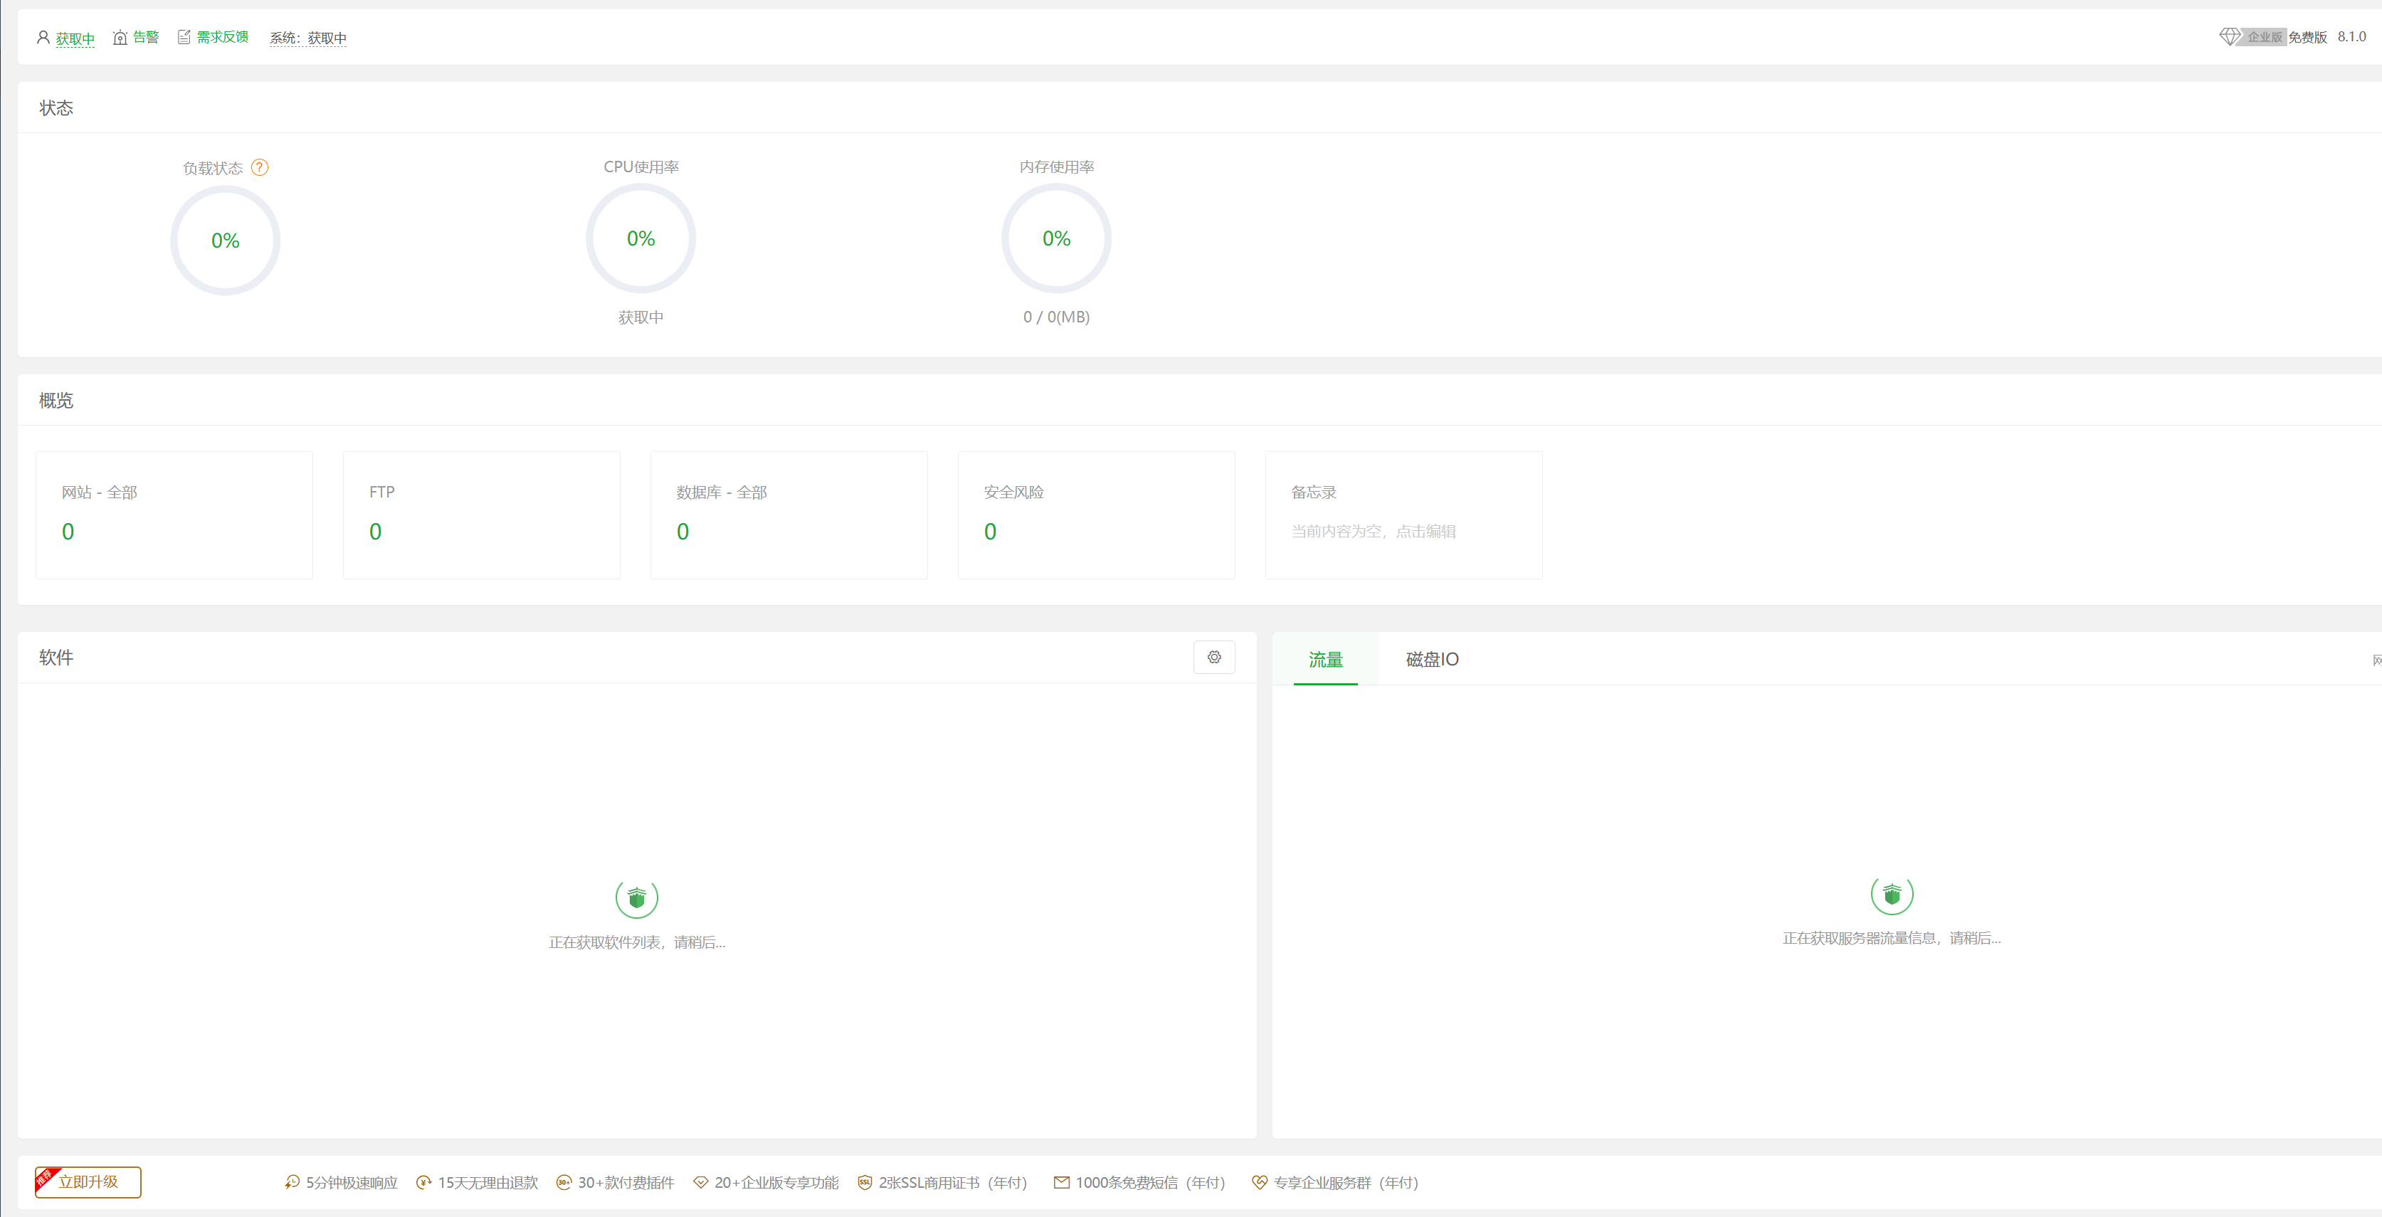Image resolution: width=2382 pixels, height=1217 pixels.
Task: Click the orange help icon beside 负载状态
Action: tap(260, 167)
